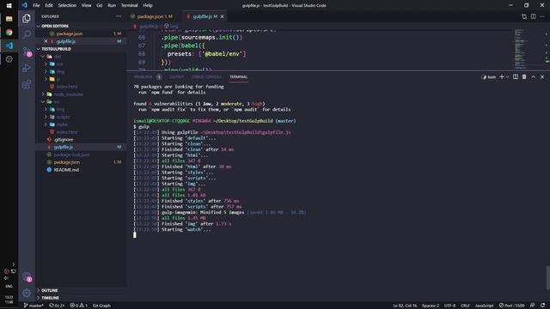The height and width of the screenshot is (309, 550).
Task: Open the Terminal menu
Action: click(x=129, y=5)
